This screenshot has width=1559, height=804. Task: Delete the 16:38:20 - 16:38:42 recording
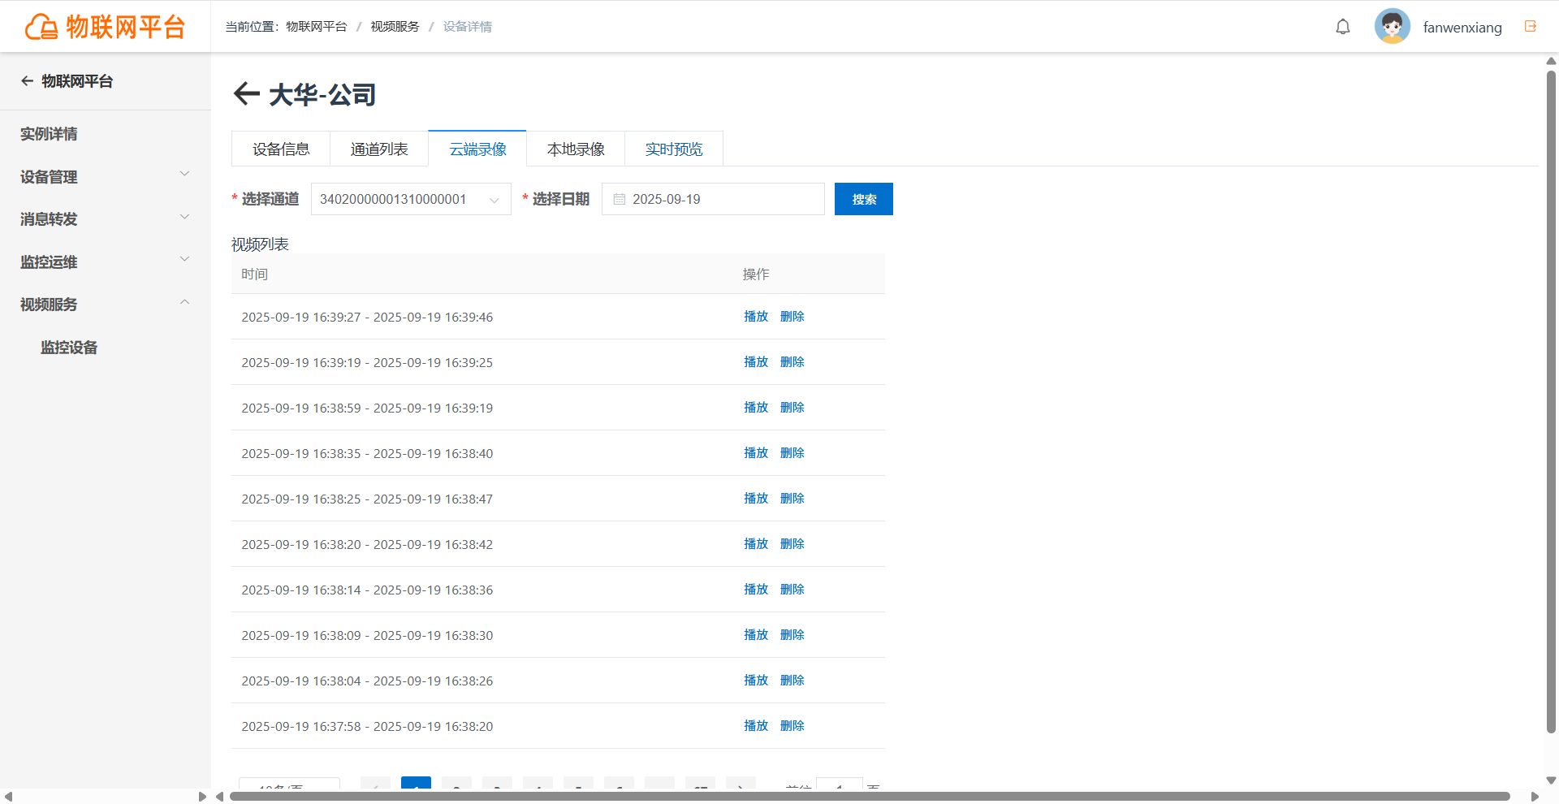pos(792,544)
